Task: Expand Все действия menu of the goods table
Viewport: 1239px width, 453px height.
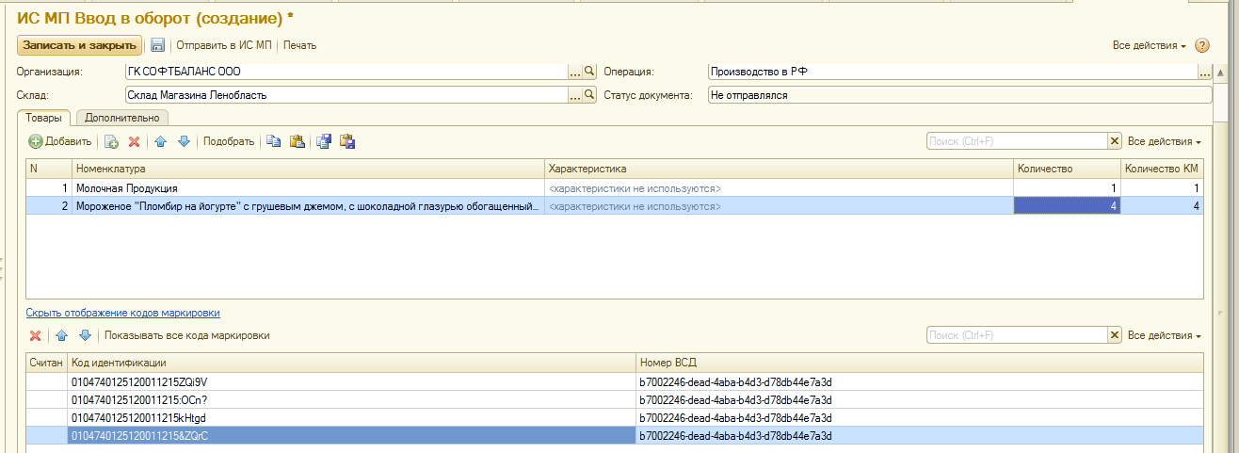Action: point(1164,141)
